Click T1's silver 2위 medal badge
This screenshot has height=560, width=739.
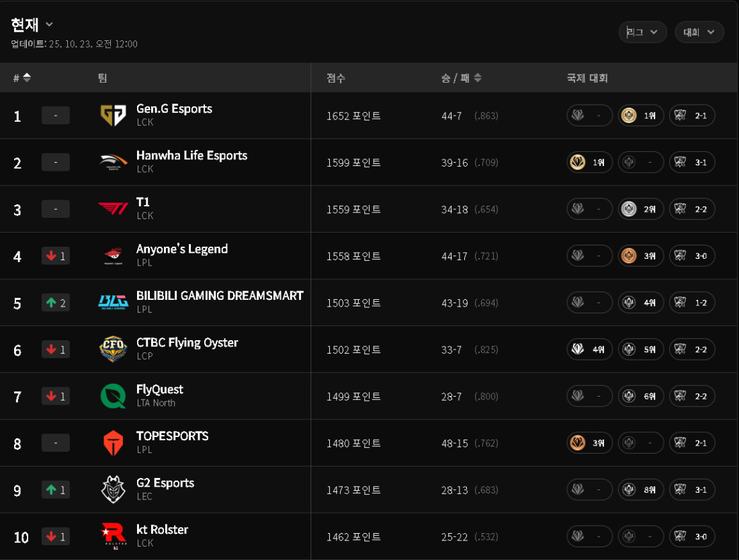pos(641,209)
